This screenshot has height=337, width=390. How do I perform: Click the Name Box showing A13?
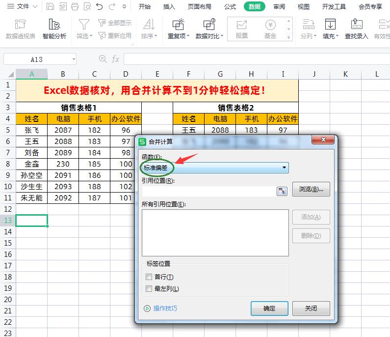(x=37, y=59)
